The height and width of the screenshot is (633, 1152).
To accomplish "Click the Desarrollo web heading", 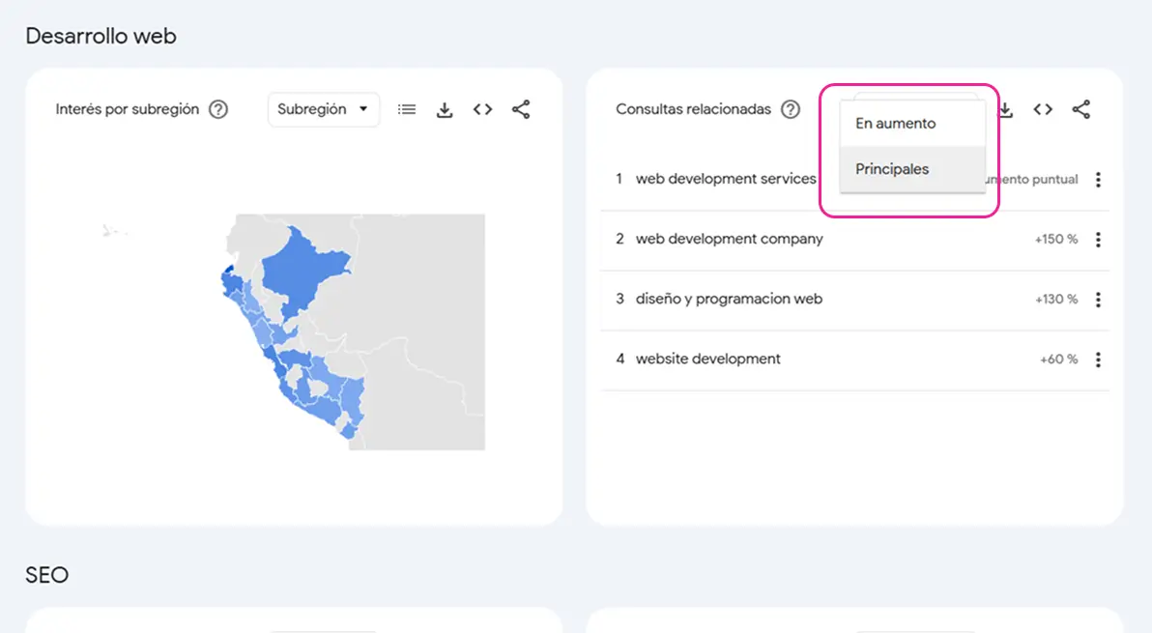I will coord(101,36).
